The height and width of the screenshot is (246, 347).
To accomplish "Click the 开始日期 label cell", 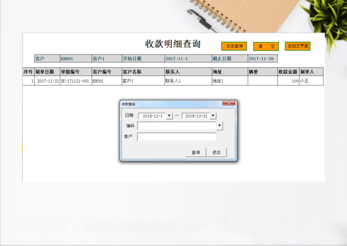I will (143, 58).
